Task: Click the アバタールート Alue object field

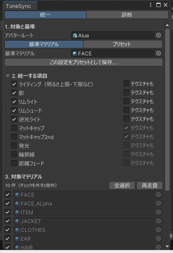Action: coord(117,35)
